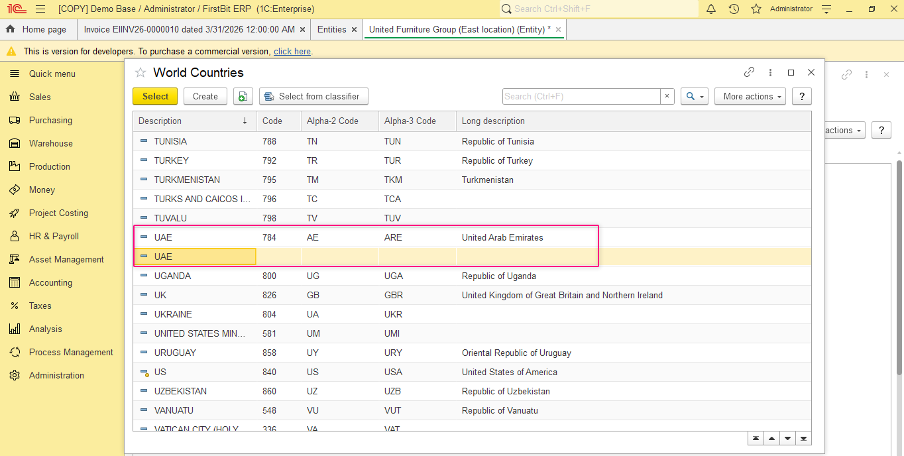
Task: Move one row down arrow button
Action: point(787,439)
